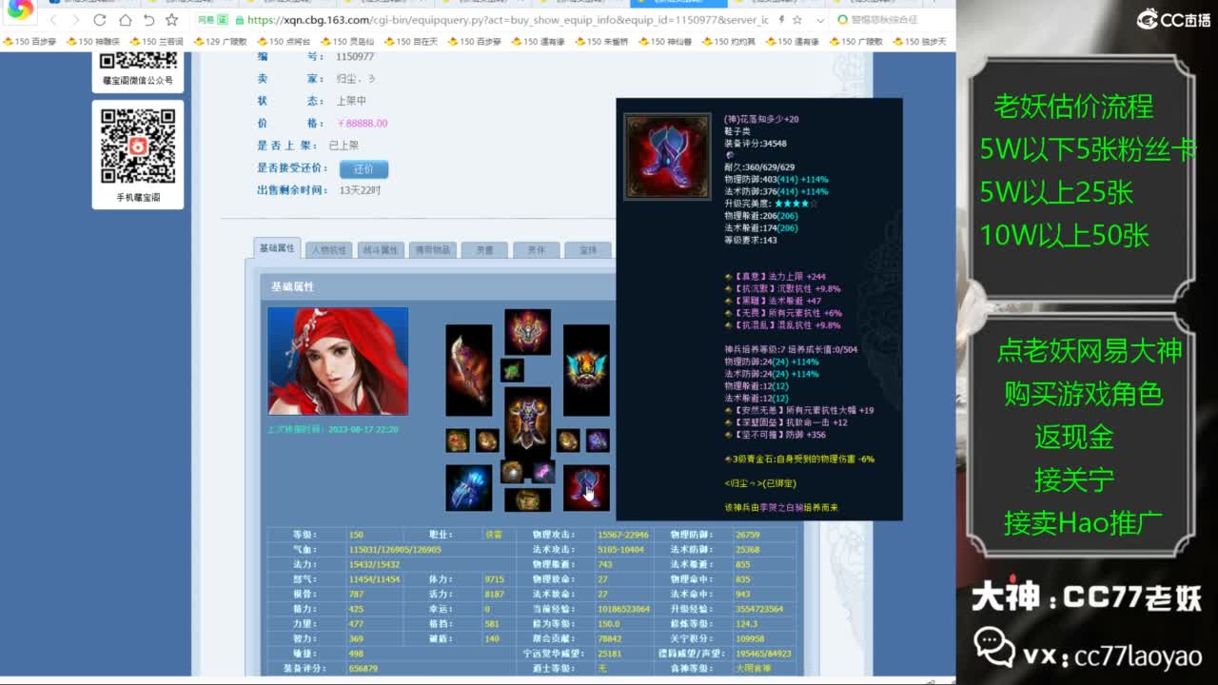1218x685 pixels.
Task: Click the item number 1150977
Action: pos(355,57)
